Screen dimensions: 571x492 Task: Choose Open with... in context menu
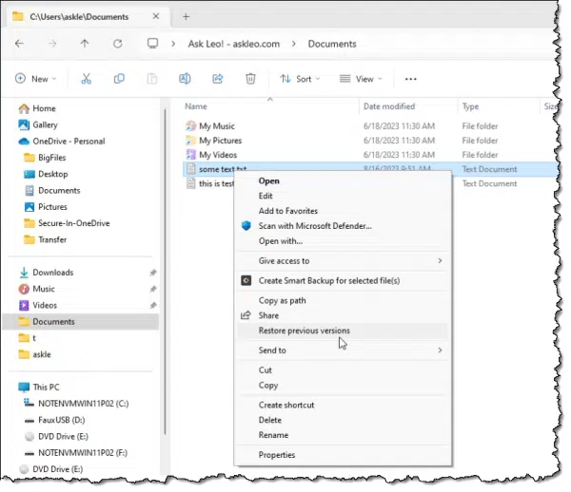[343, 241]
